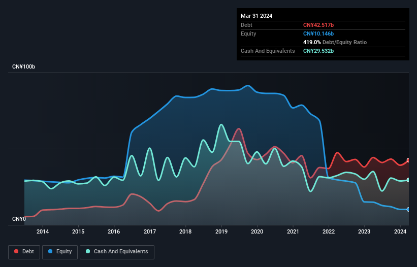Viewport: 417px width, 267px height.
Task: Toggle the Debt series legend button
Action: pyautogui.click(x=24, y=252)
